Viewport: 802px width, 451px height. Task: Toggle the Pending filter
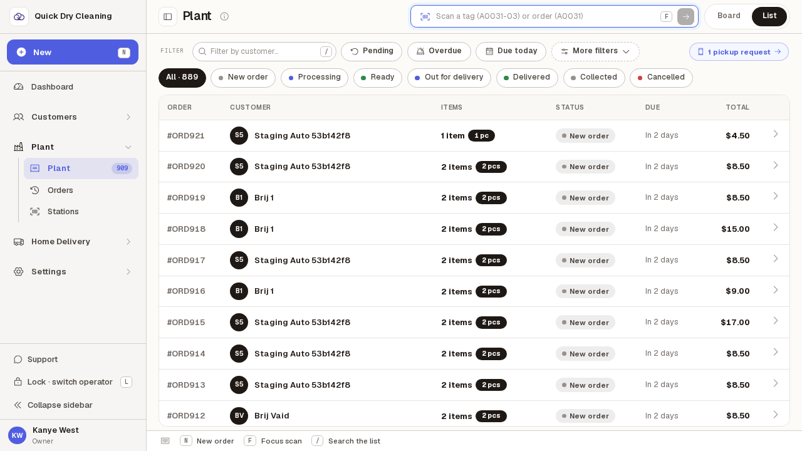372,51
